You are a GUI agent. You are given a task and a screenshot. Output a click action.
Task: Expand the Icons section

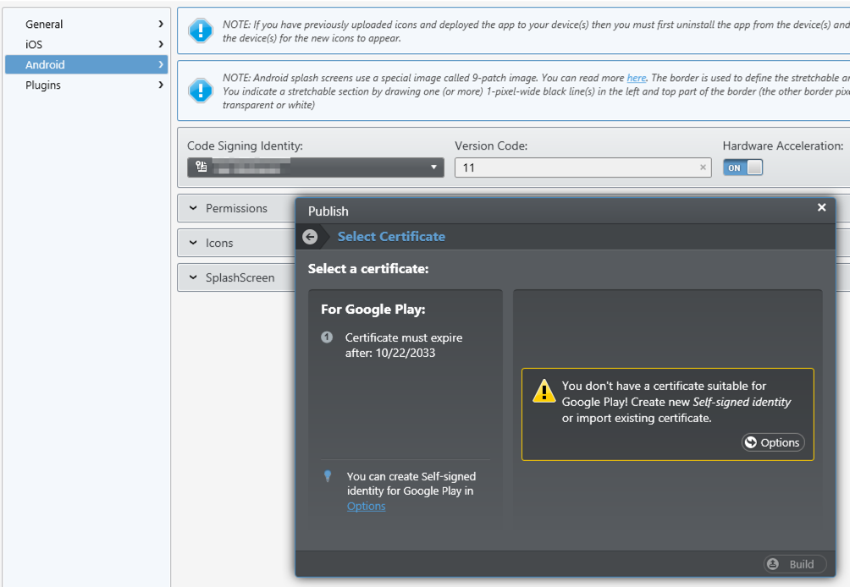coord(236,243)
